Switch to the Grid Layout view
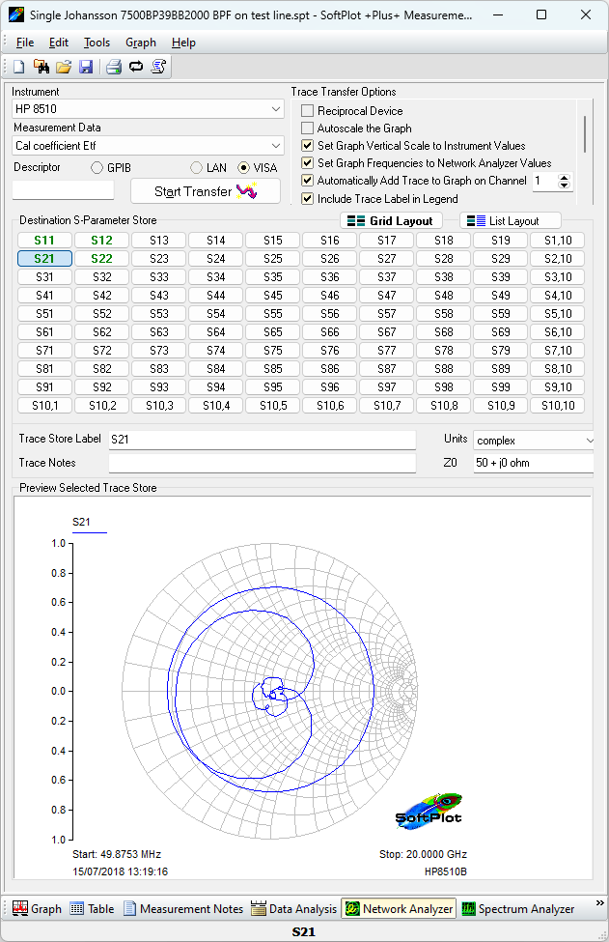 [391, 221]
